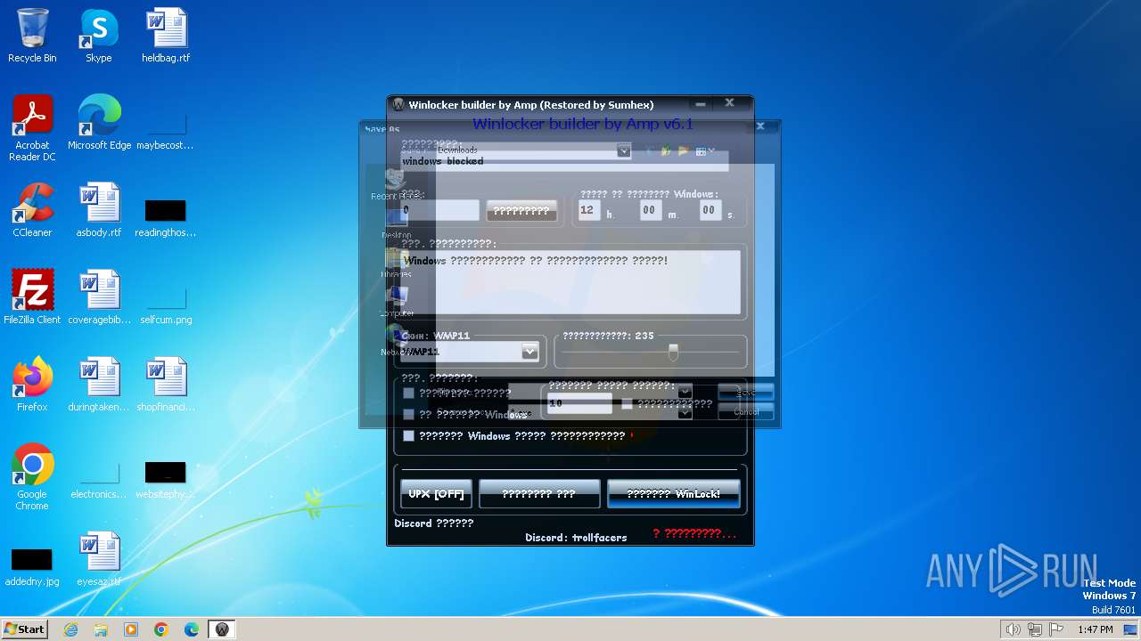The height and width of the screenshot is (641, 1141).
Task: Click the seconds field showing 00
Action: (x=710, y=210)
